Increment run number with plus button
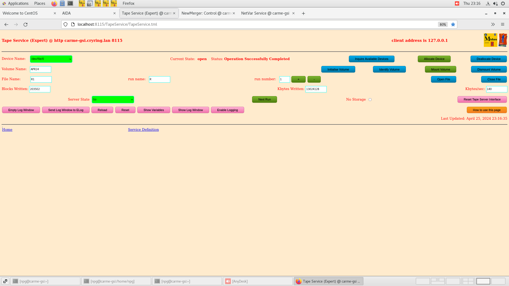The height and width of the screenshot is (286, 509). point(298,79)
